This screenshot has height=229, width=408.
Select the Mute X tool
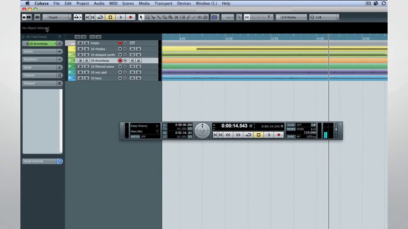tap(176, 17)
